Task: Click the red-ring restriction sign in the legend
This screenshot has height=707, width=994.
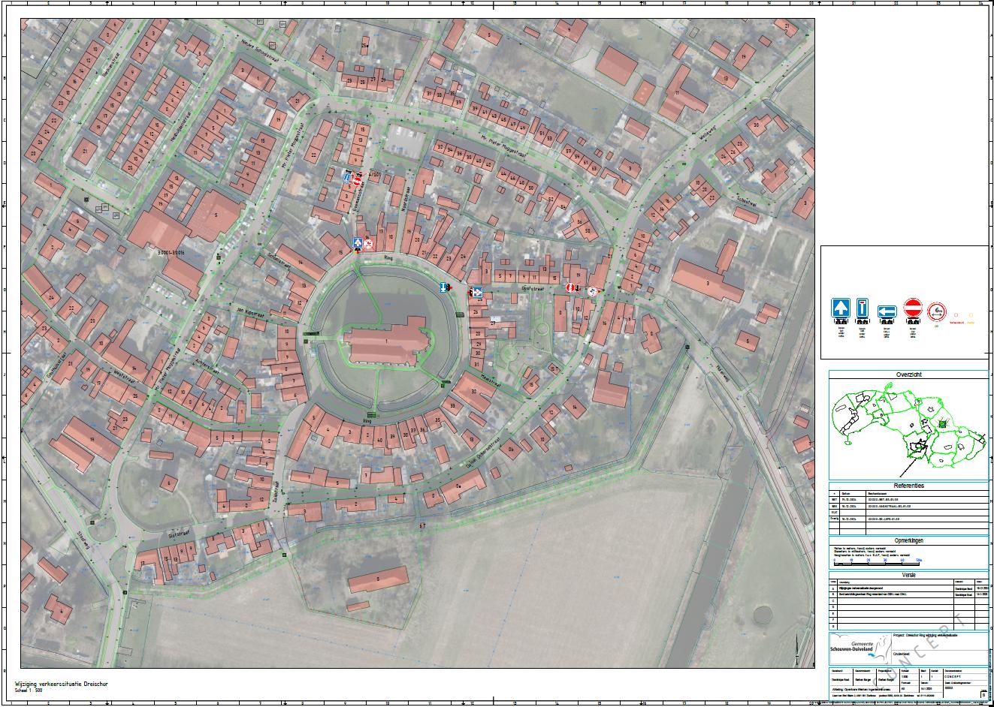Action: [x=936, y=308]
